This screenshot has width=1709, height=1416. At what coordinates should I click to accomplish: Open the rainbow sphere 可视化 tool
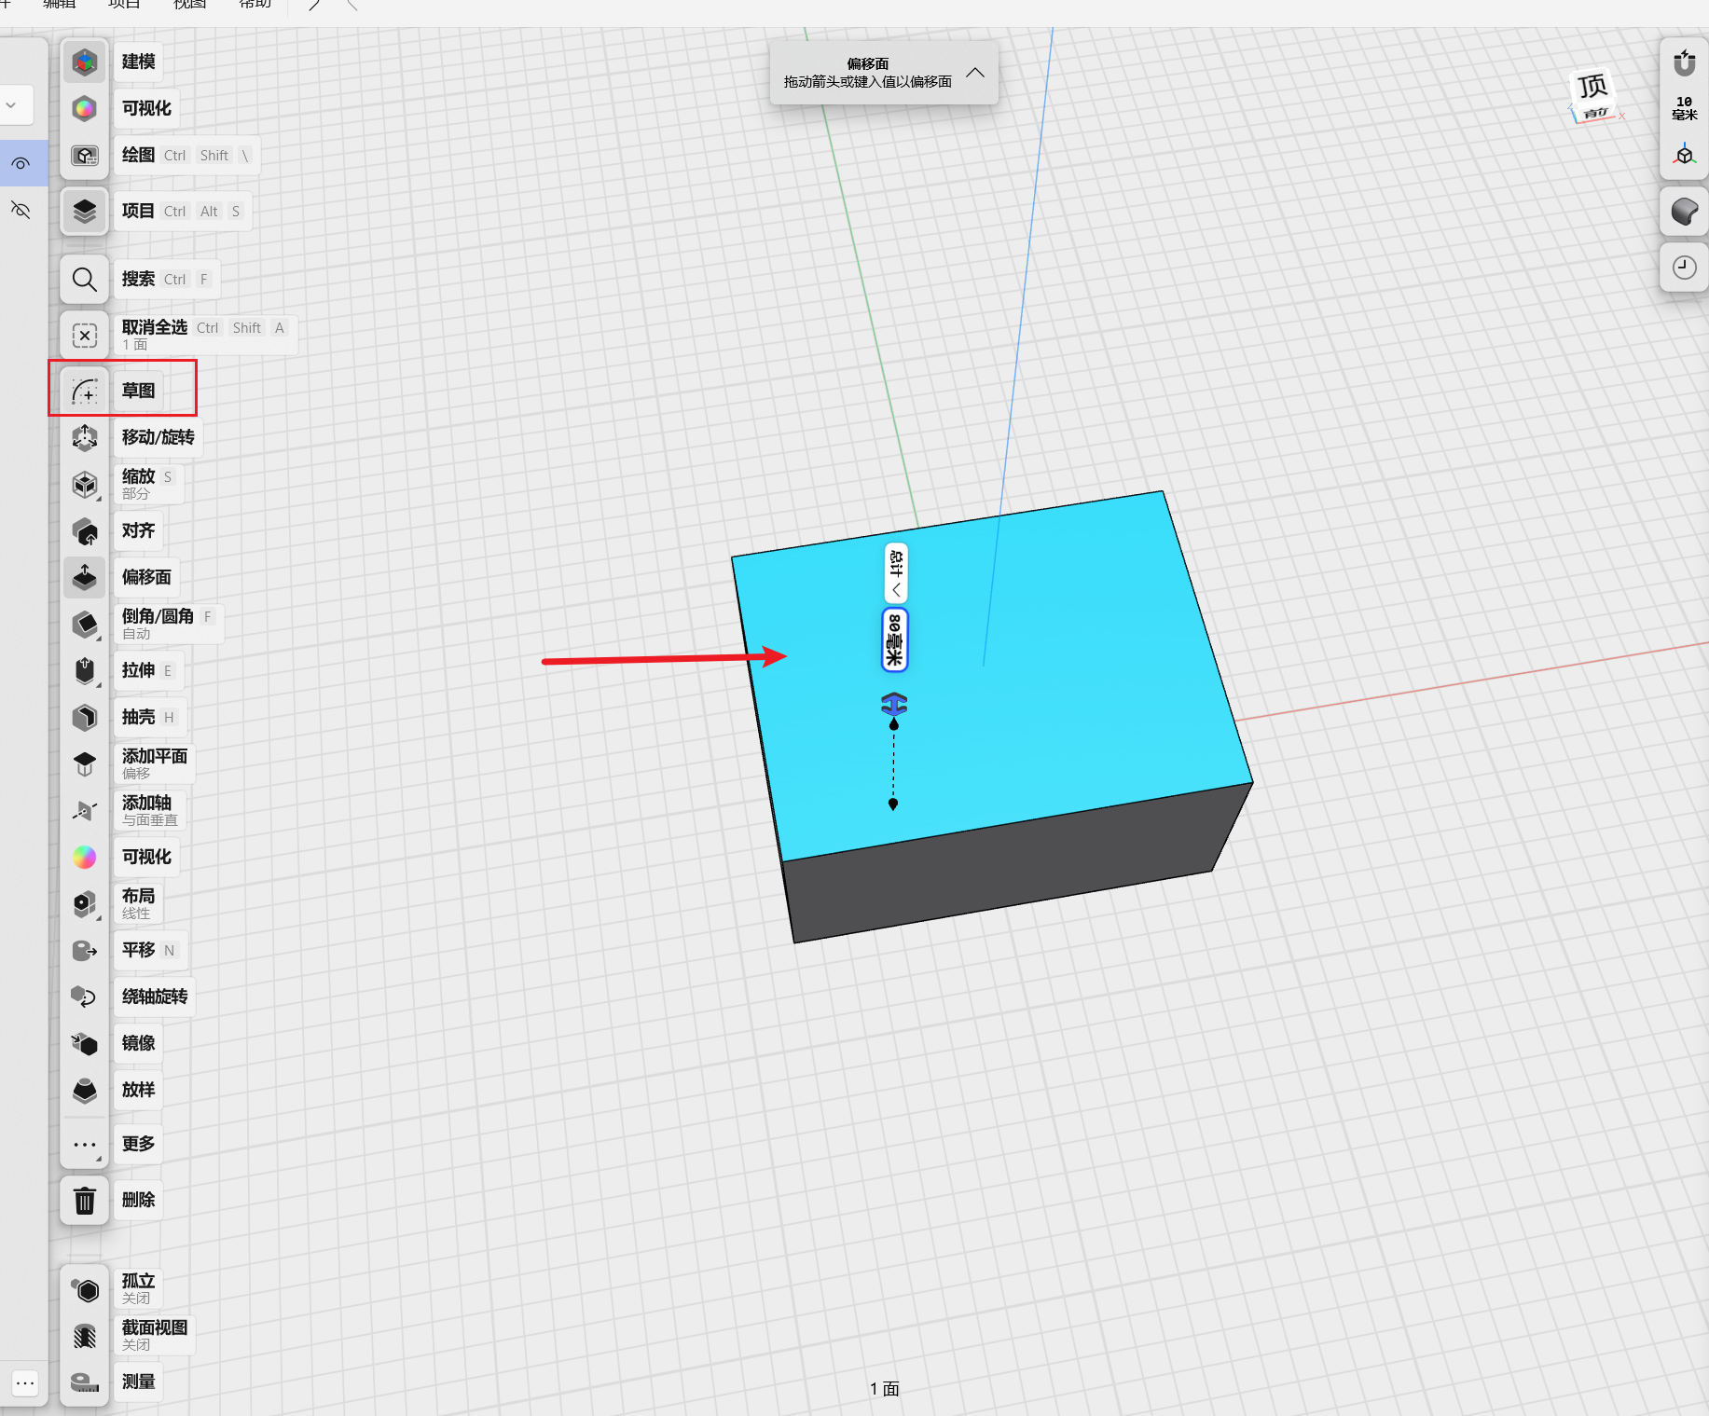tap(85, 857)
